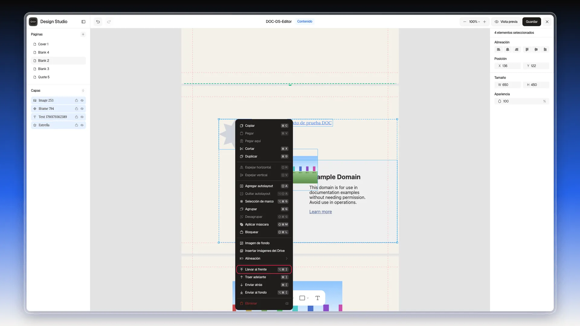Click the redo arrow icon
The image size is (580, 326).
[x=109, y=22]
